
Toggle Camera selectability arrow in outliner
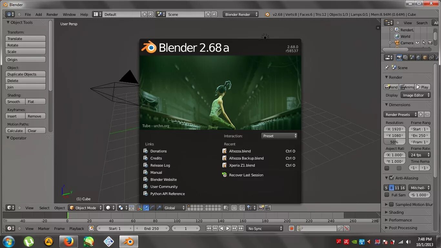[424, 43]
